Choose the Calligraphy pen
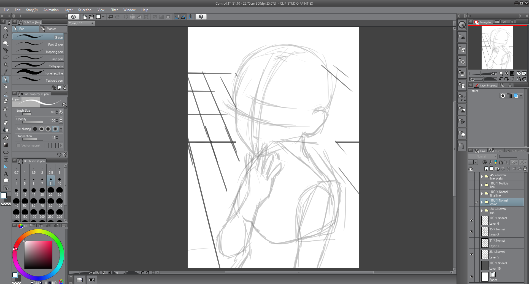This screenshot has height=284, width=529. pos(38,66)
